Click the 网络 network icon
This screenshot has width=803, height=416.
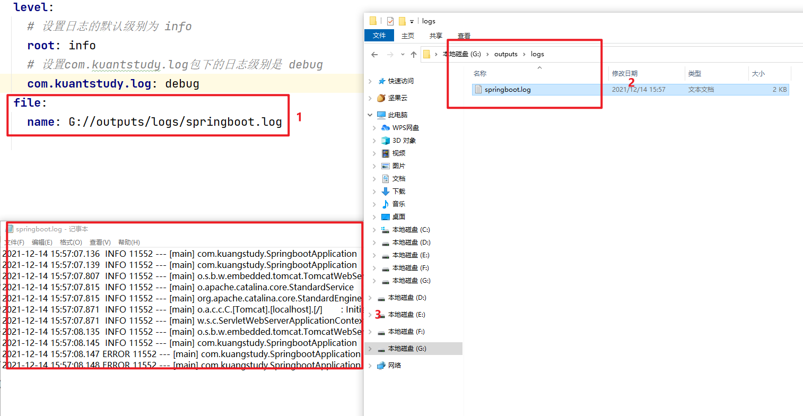381,366
